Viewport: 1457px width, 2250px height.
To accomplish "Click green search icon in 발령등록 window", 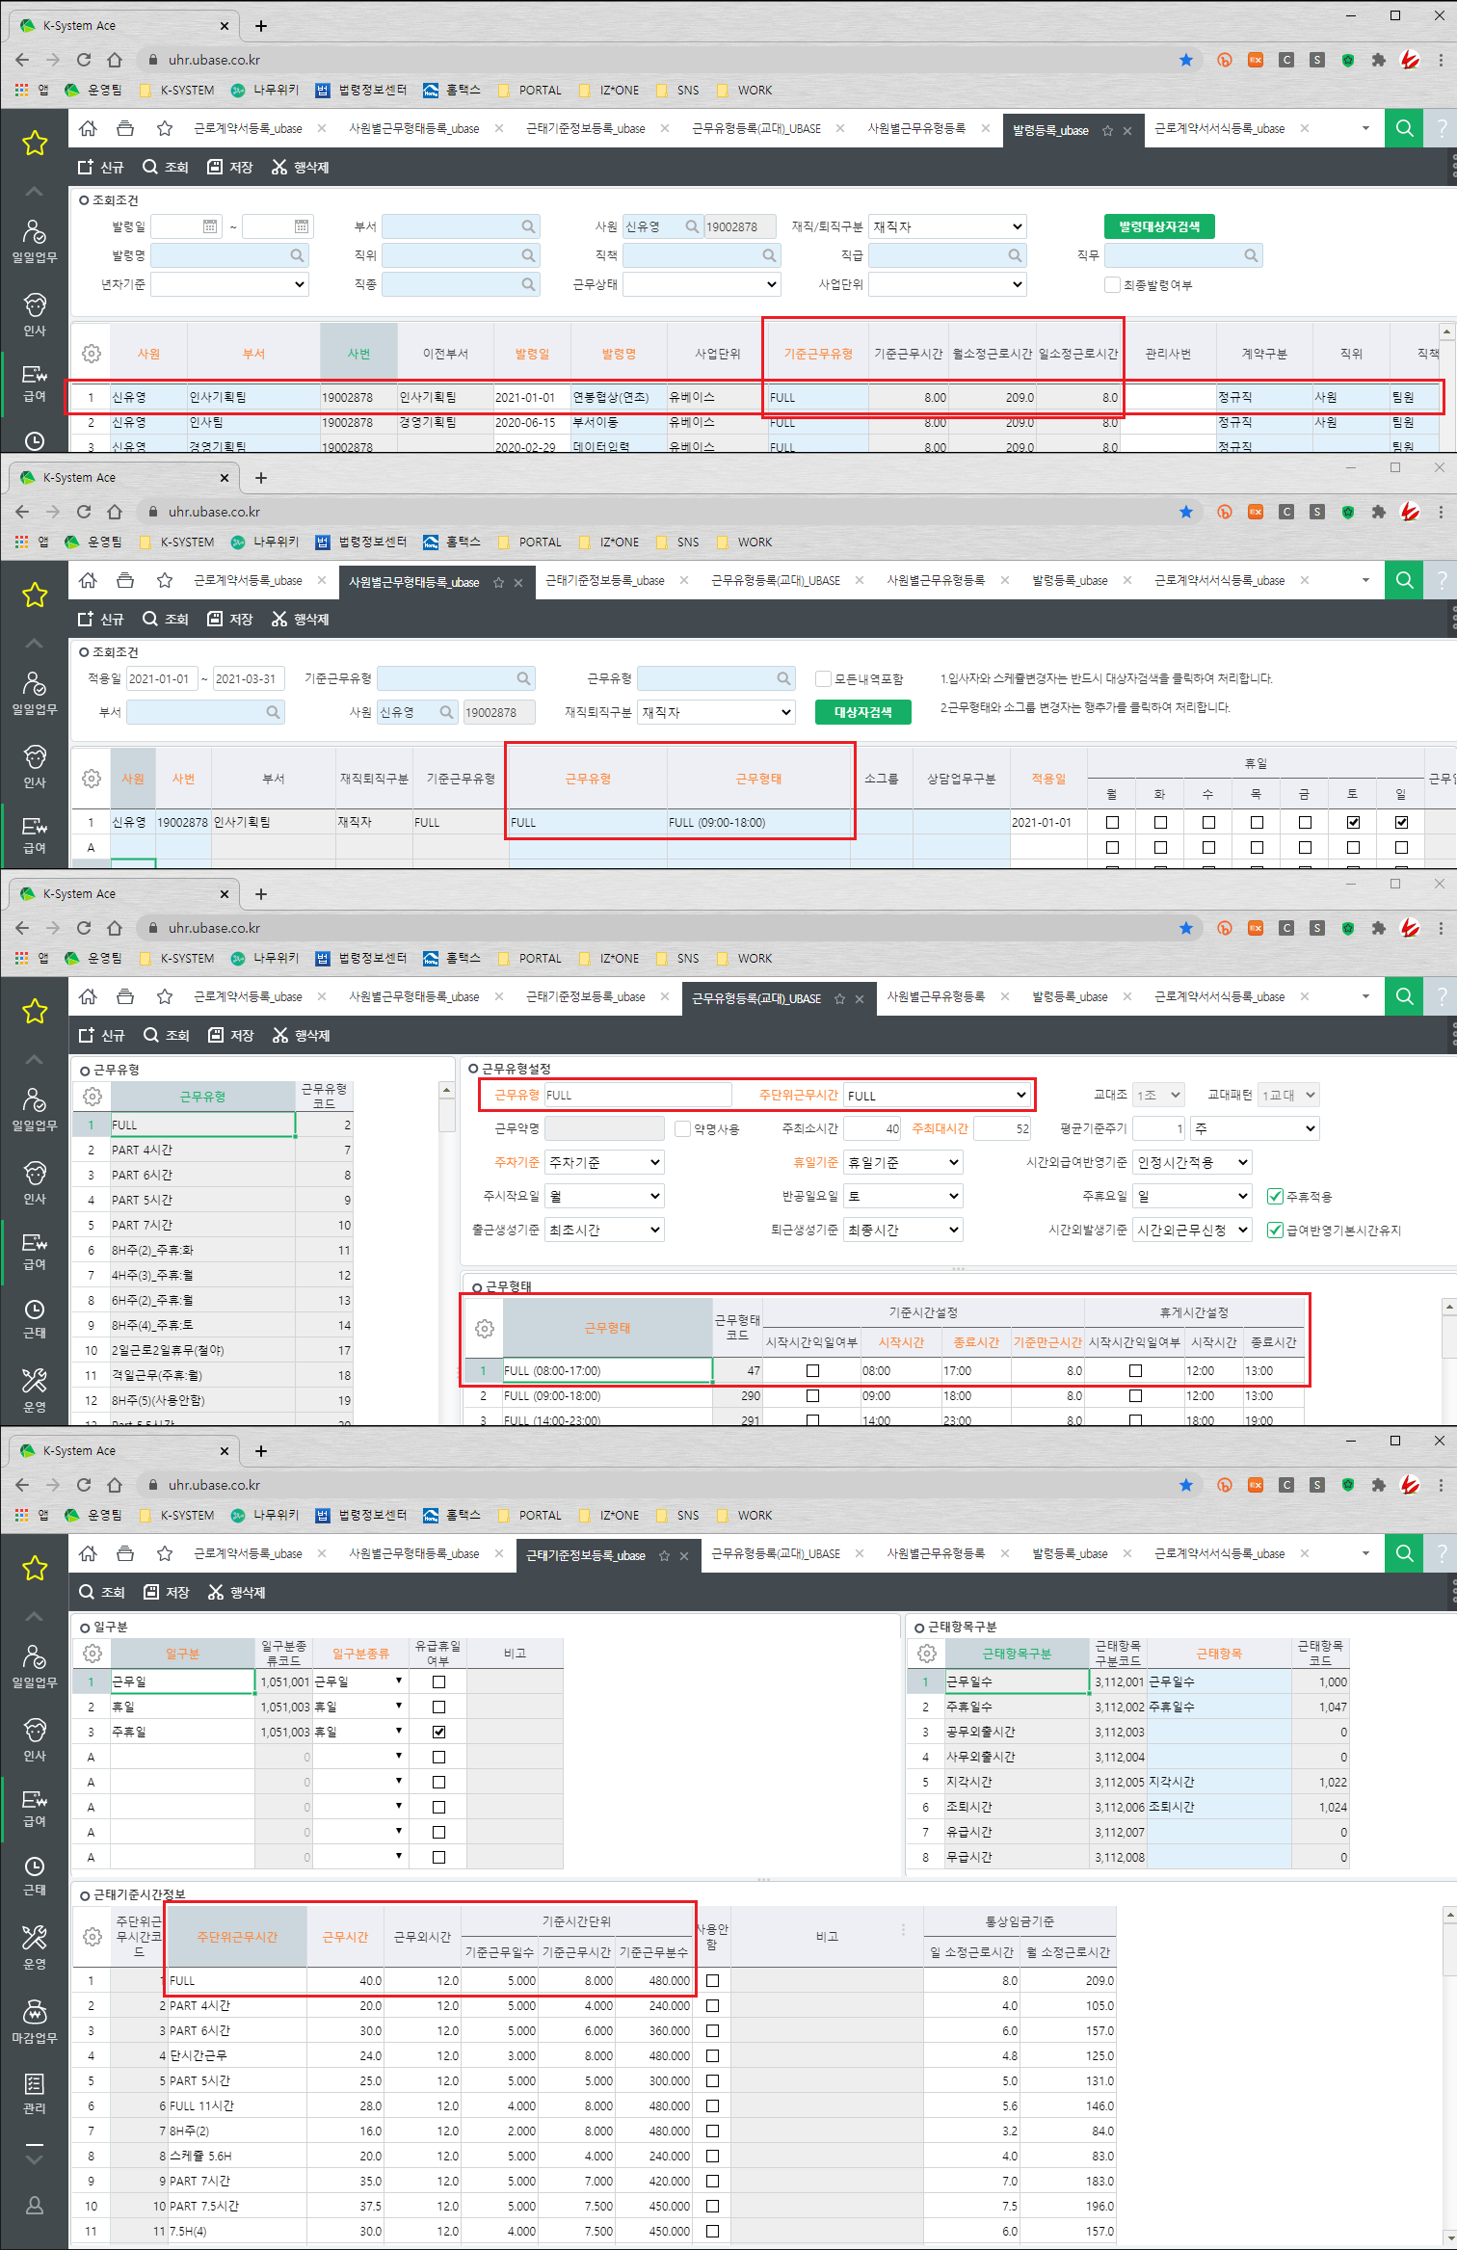I will (1404, 128).
